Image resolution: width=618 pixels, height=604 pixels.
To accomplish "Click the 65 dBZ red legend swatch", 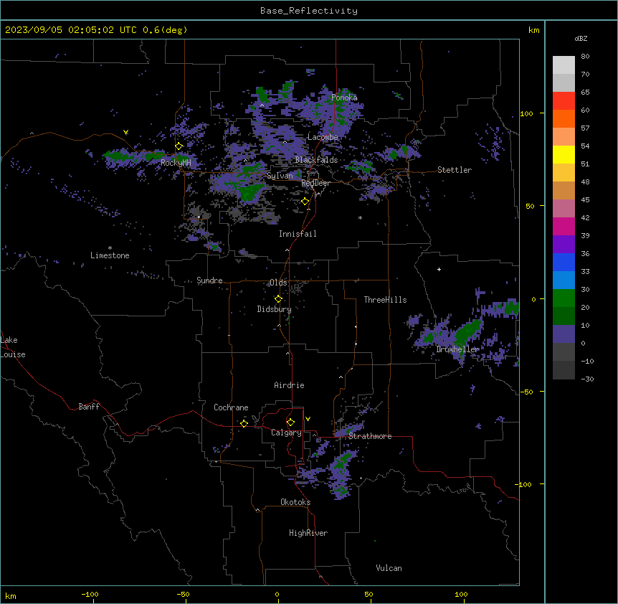I will (x=564, y=101).
